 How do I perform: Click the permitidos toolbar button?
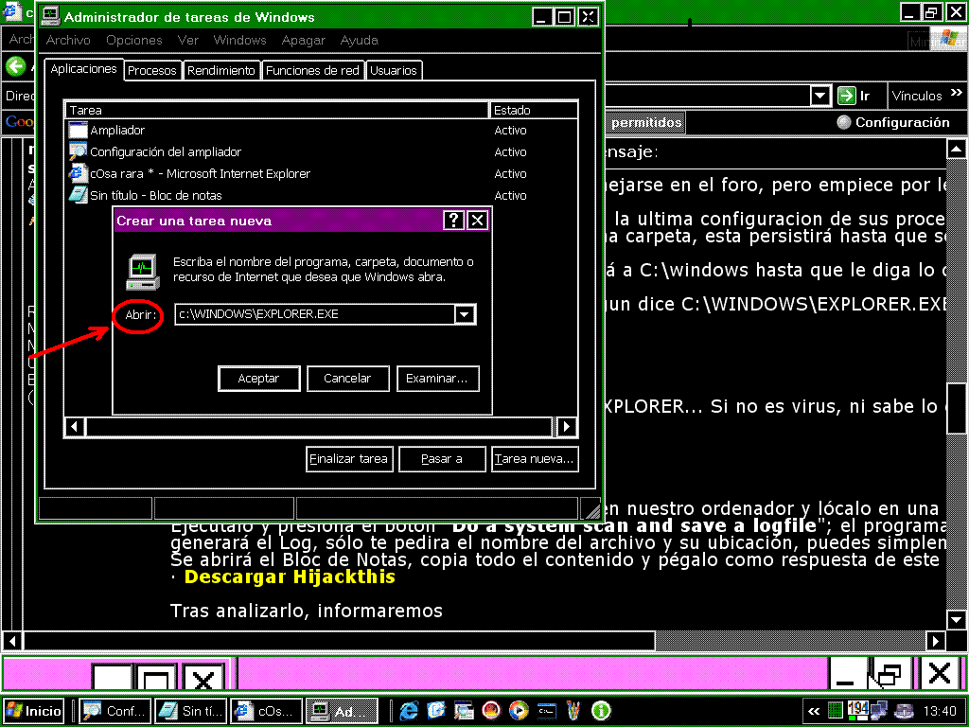tap(645, 122)
